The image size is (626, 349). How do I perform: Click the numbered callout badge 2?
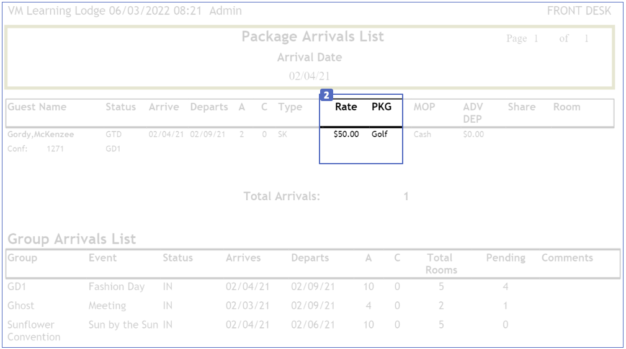pos(326,95)
